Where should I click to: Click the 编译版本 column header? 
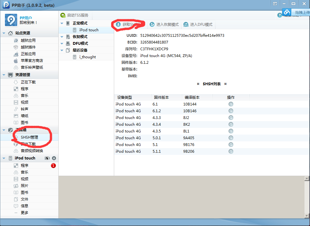pos(197,98)
